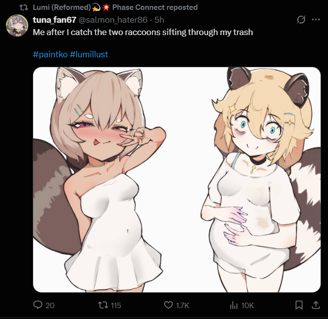The width and height of the screenshot is (328, 319).
Task: Click the repost arrows icon
Action: (x=103, y=306)
